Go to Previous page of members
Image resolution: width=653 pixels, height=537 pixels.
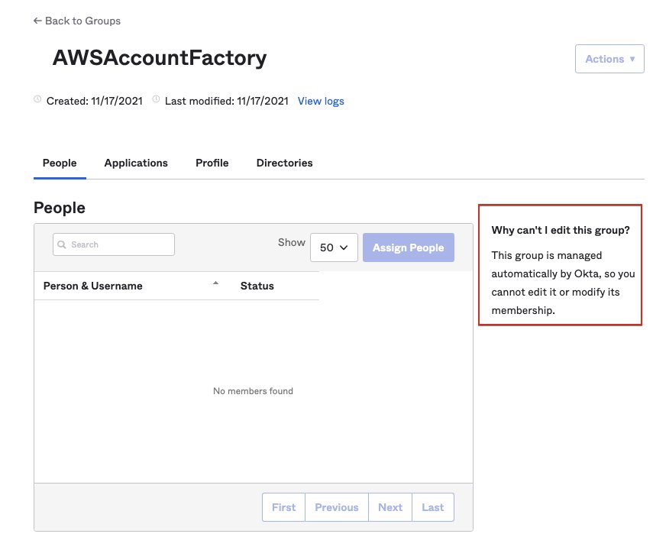pyautogui.click(x=337, y=507)
